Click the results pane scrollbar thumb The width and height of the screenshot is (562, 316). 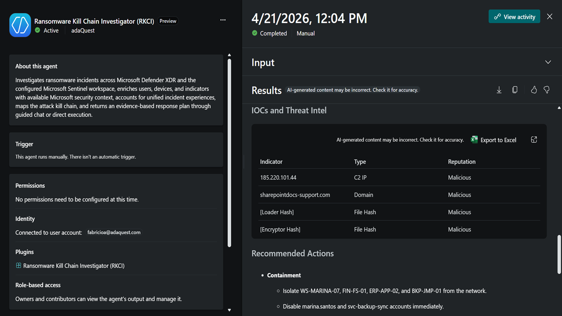559,255
